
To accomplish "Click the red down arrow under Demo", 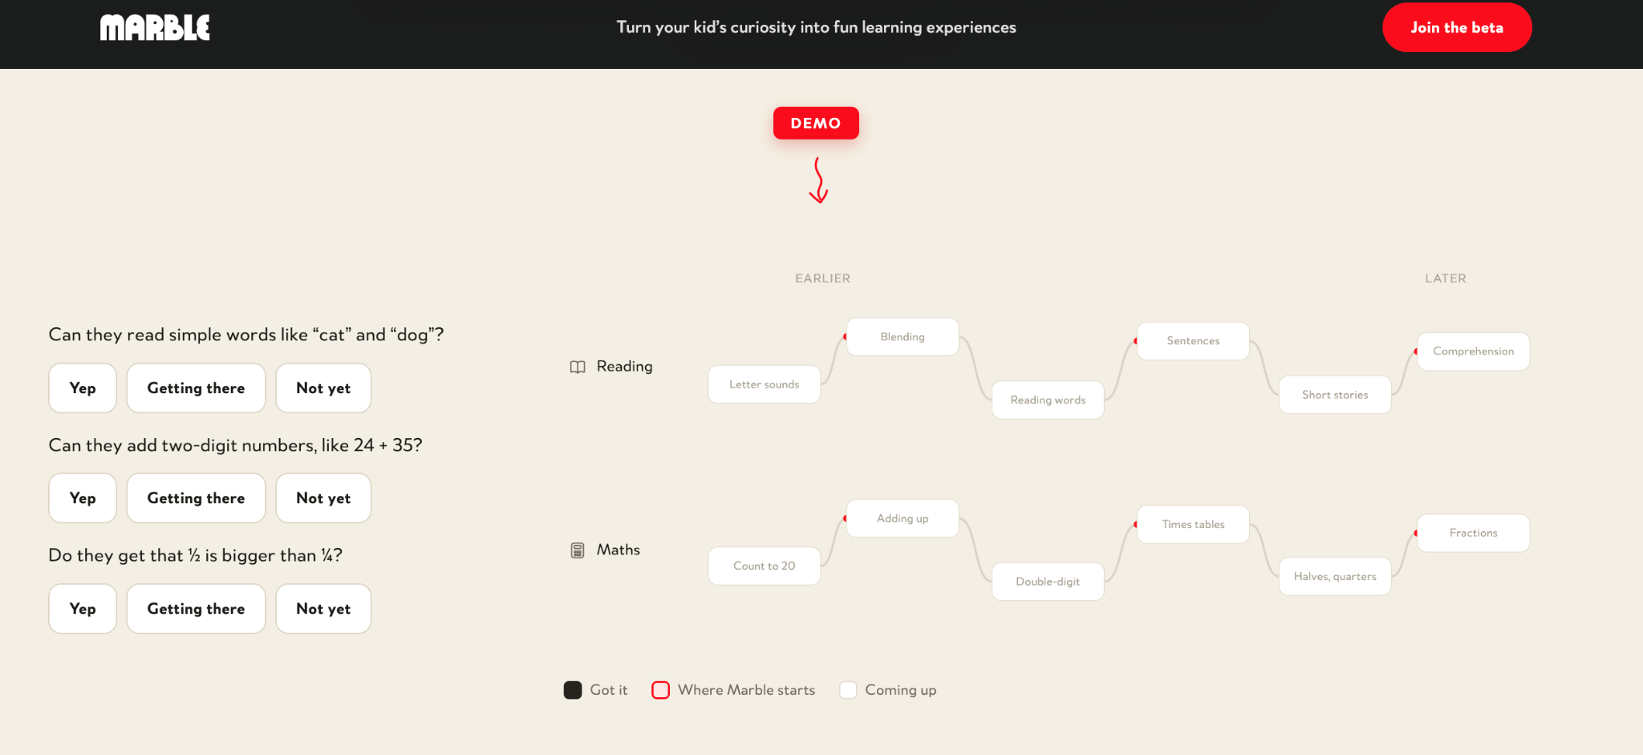I will coord(818,181).
